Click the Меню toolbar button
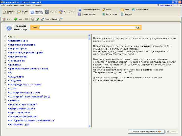 (x=7, y=19)
